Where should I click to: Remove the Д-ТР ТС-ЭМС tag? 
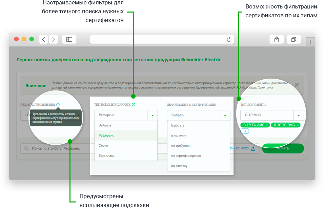pos(298,125)
